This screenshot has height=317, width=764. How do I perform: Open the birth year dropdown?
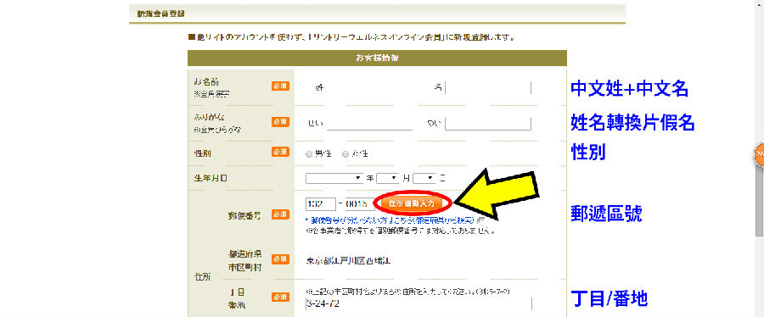coord(334,179)
